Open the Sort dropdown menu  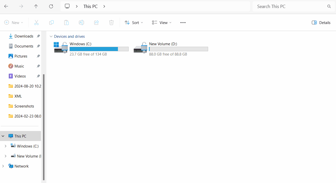[x=134, y=22]
